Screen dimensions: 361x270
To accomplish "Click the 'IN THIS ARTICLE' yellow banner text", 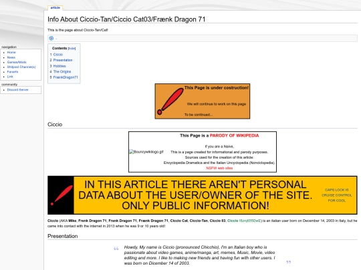I will [x=195, y=195].
